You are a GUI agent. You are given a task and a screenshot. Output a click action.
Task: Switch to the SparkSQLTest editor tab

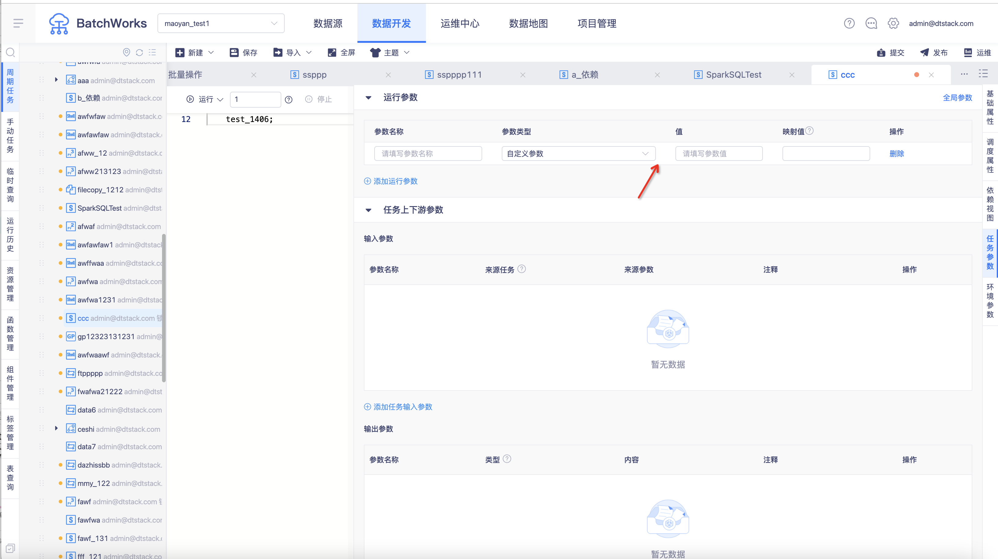[734, 75]
